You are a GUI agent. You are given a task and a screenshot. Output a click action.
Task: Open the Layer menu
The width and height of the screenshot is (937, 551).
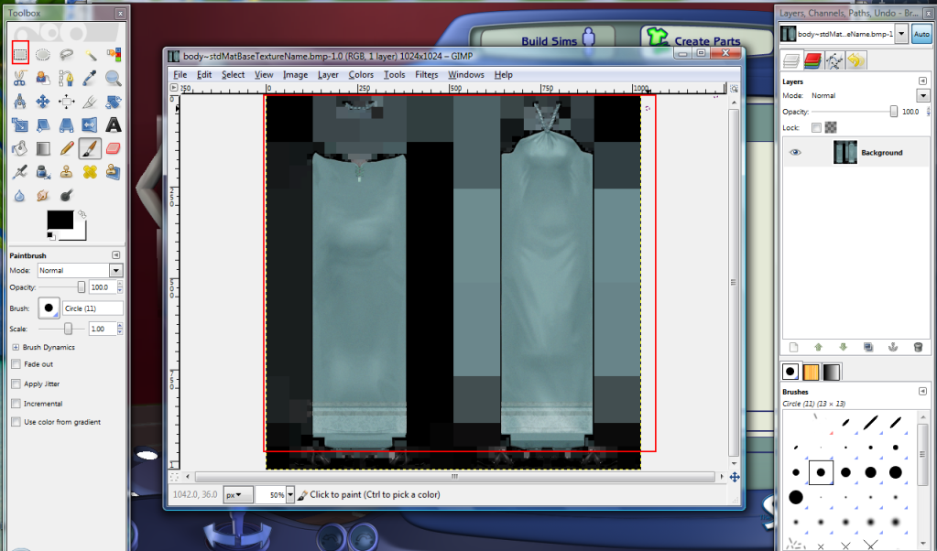click(328, 75)
